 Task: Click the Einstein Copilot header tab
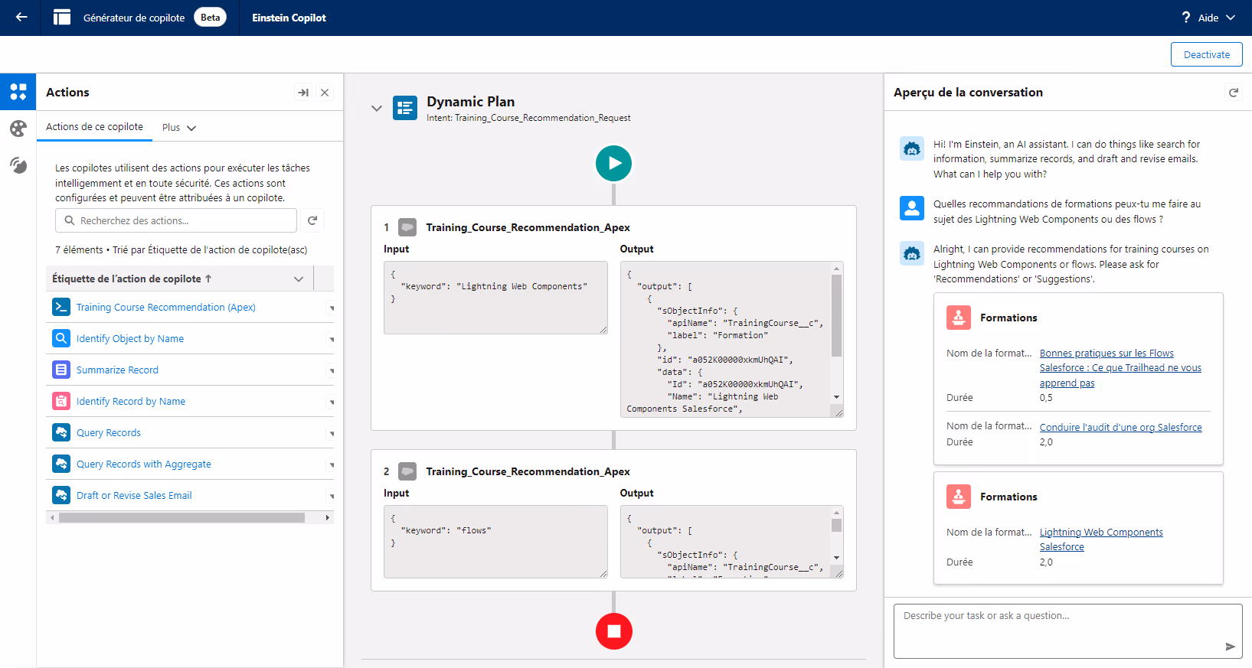[289, 18]
